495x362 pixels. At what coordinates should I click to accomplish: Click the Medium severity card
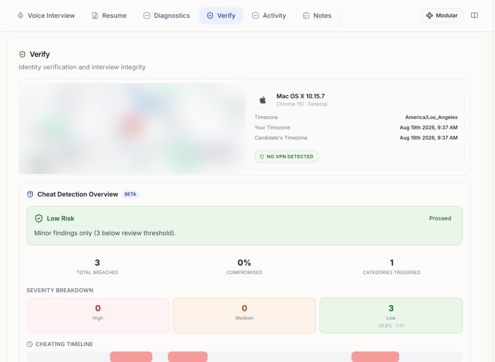tap(244, 315)
